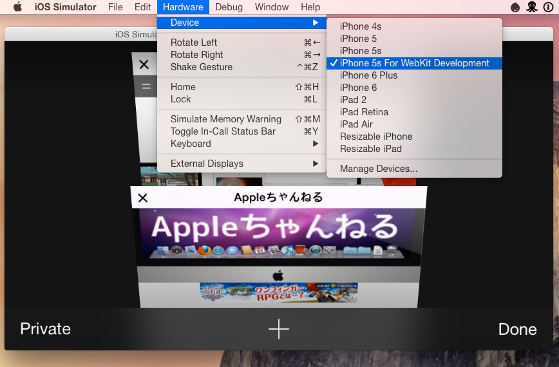
Task: Select iPhone 6 Plus device
Action: [x=414, y=75]
